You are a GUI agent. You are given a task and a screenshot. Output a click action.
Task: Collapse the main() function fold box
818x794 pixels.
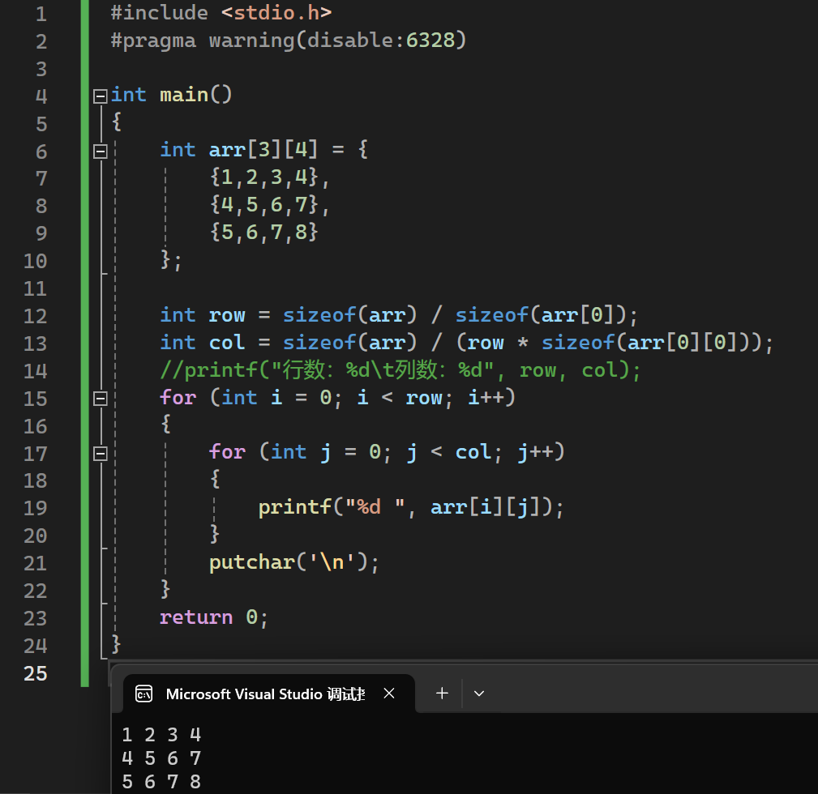[x=101, y=96]
